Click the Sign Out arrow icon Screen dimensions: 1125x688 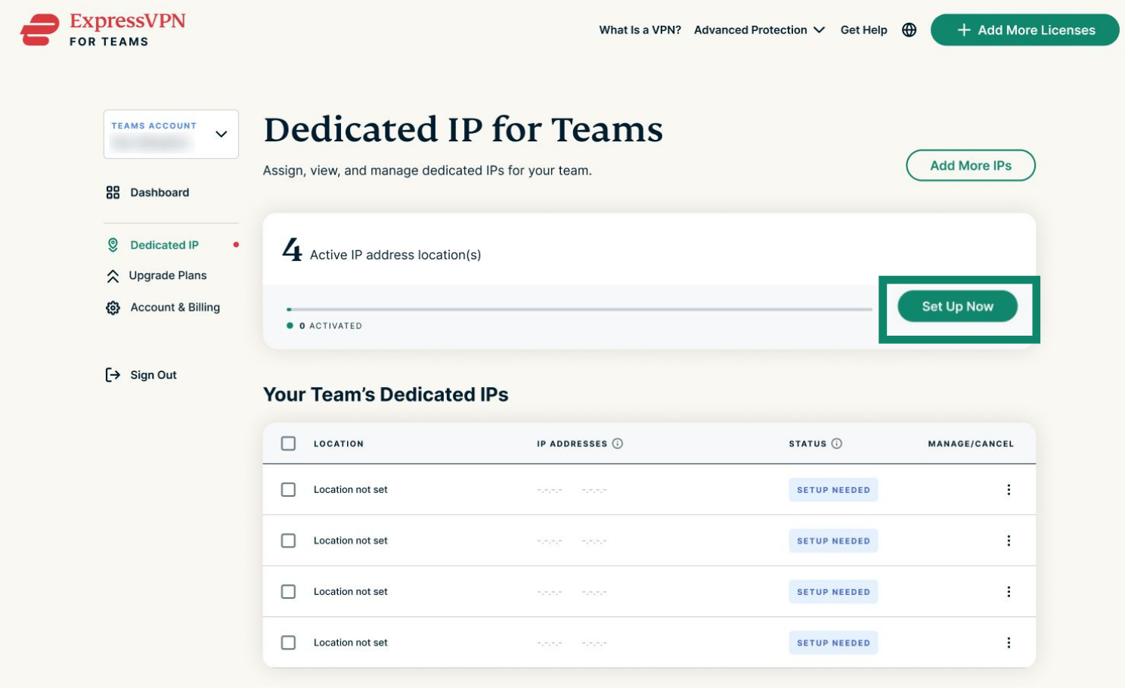[113, 375]
